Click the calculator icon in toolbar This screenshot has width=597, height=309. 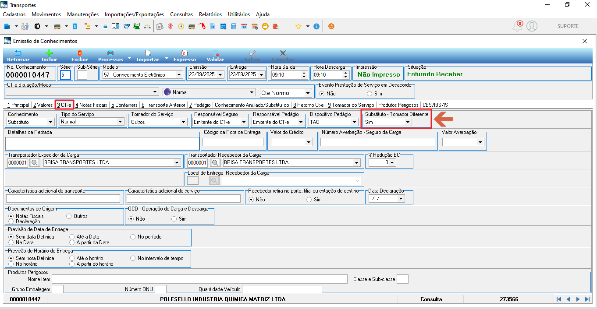[x=234, y=26]
